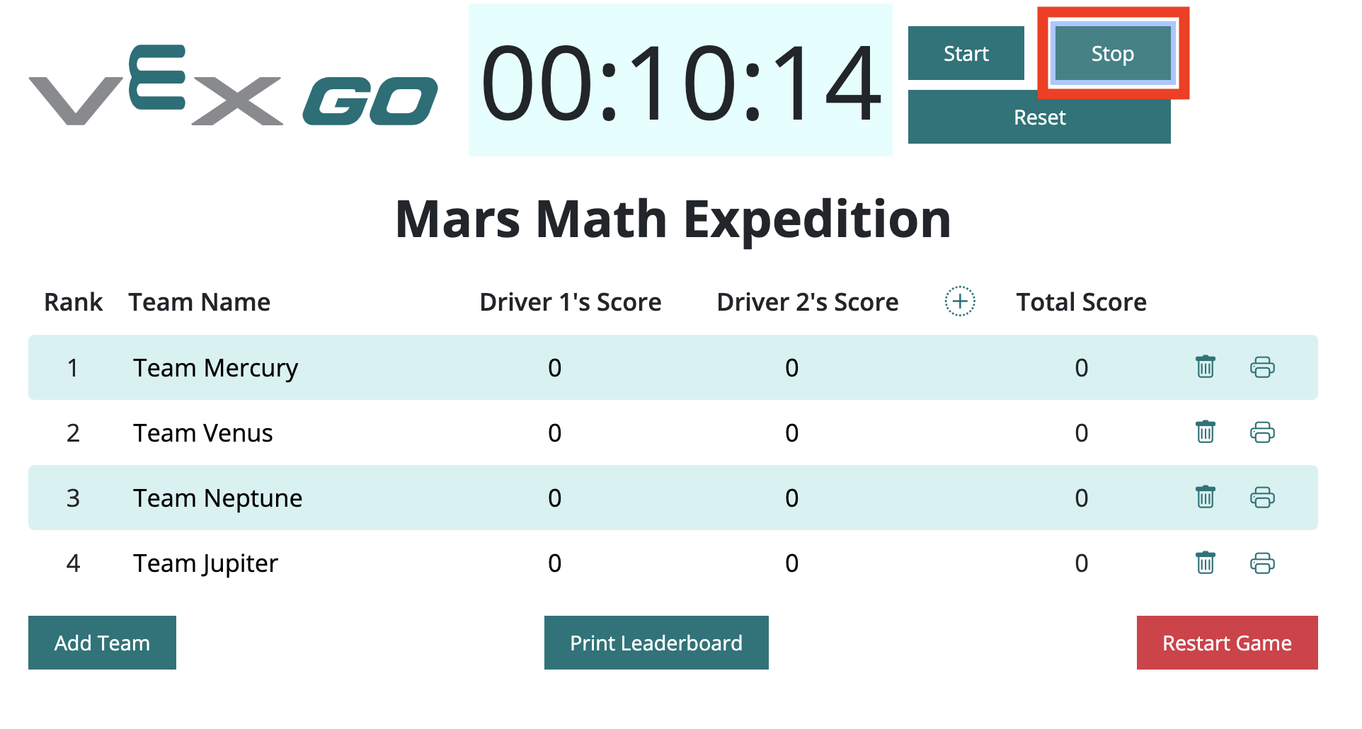
Task: Restart the entire game
Action: [1226, 643]
